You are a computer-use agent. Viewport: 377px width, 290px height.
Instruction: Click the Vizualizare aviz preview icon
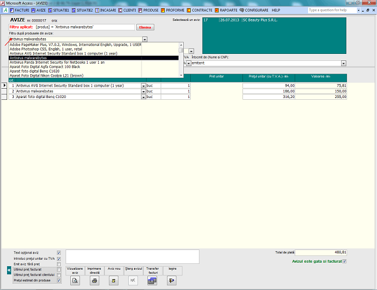(75, 280)
